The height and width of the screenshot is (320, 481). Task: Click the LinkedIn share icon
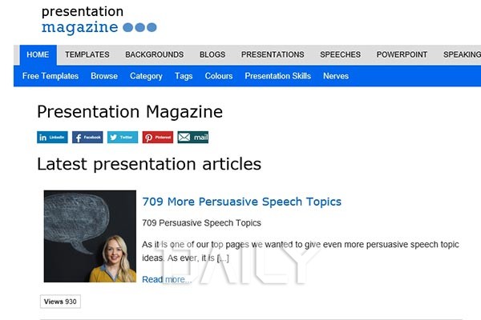52,138
